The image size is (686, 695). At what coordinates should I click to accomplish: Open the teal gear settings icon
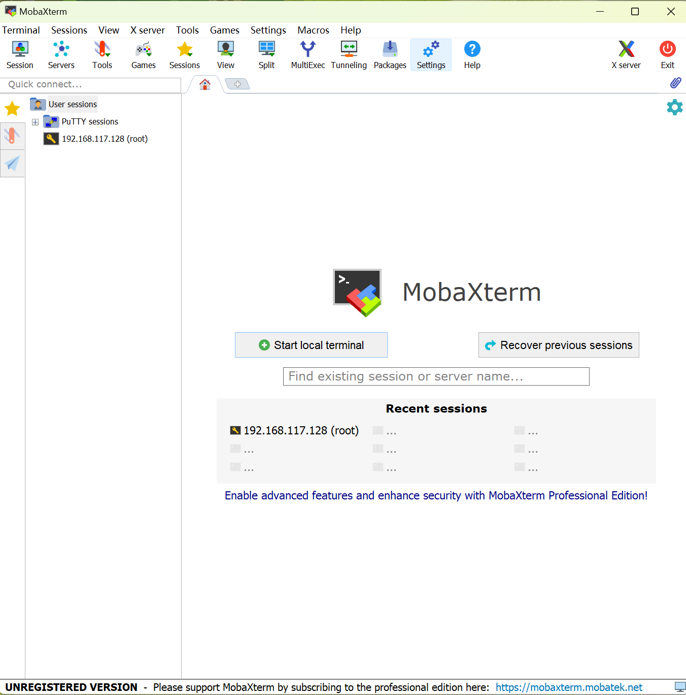coord(674,107)
